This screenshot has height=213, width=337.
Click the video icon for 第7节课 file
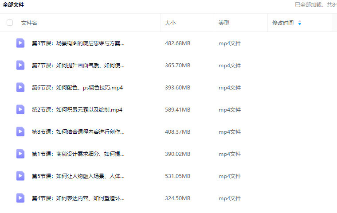[20, 65]
